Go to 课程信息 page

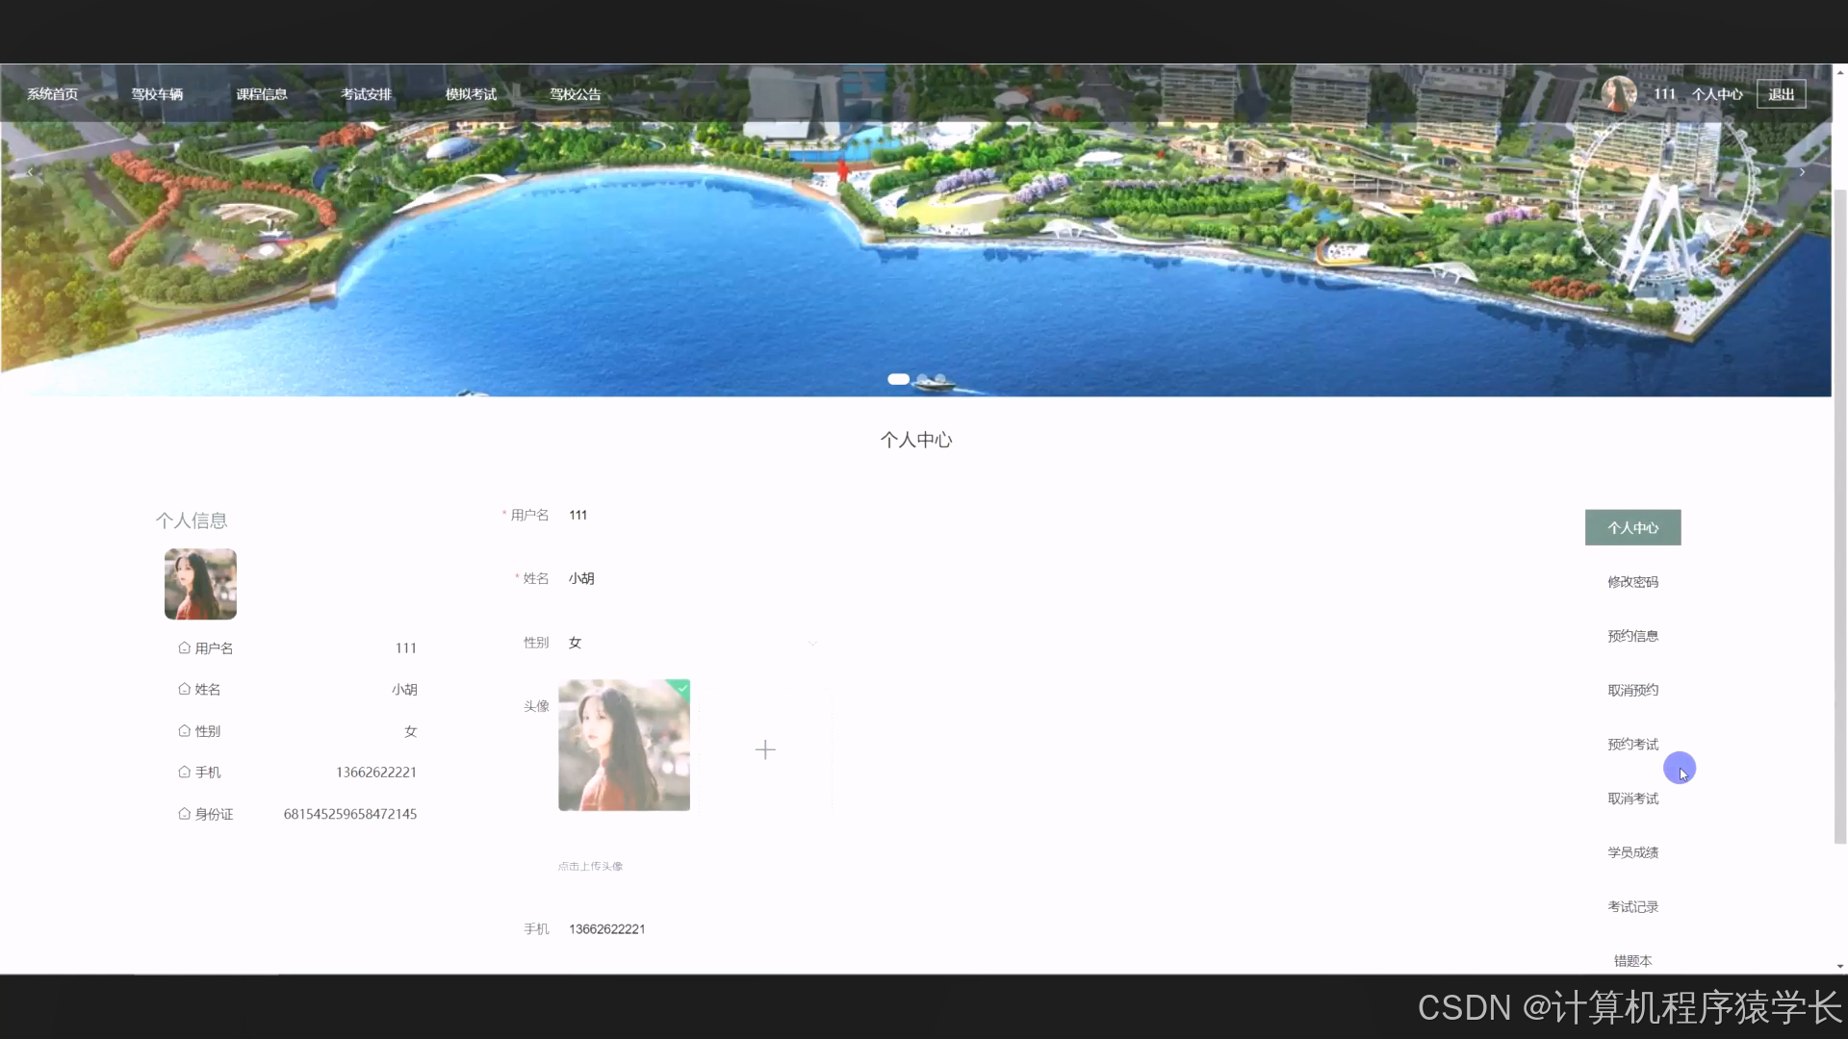click(262, 94)
